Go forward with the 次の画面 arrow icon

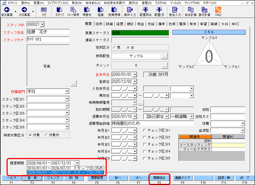24,10
